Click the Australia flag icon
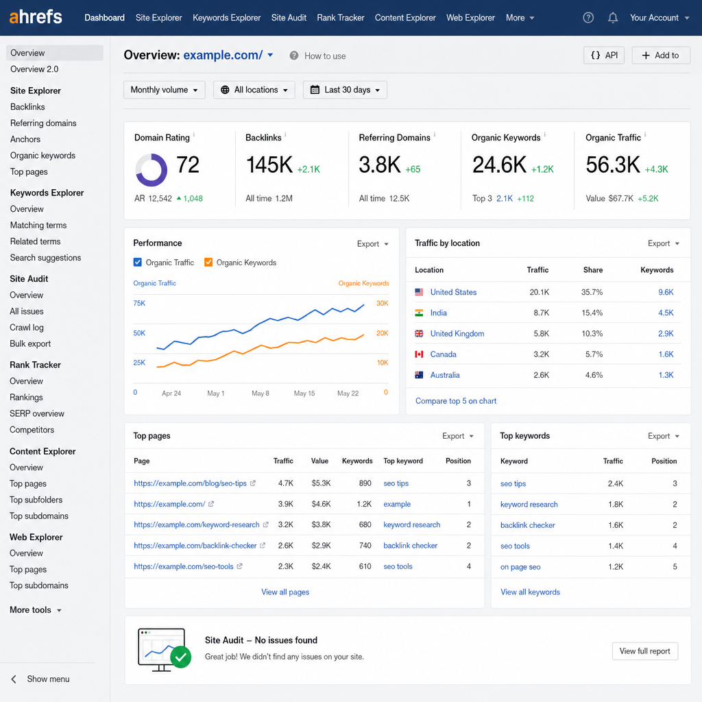The width and height of the screenshot is (702, 702). 419,375
